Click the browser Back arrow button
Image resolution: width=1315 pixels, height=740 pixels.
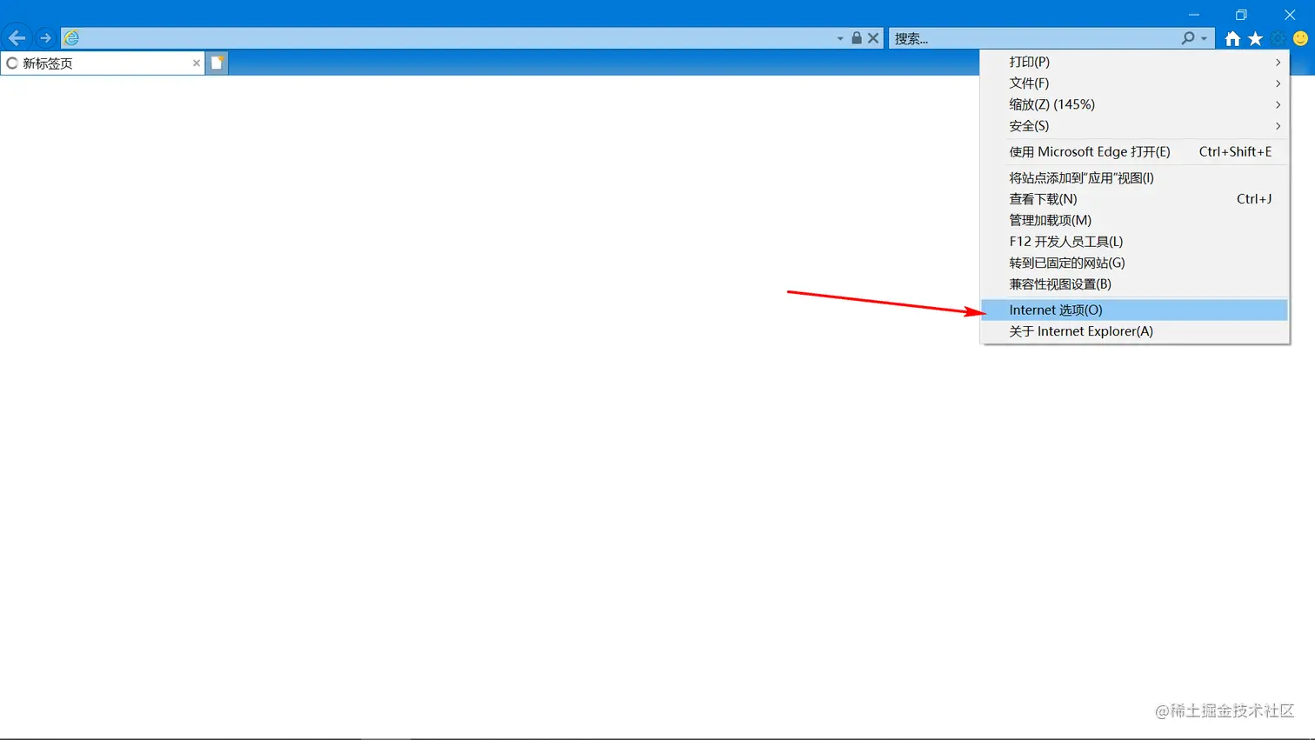point(17,38)
